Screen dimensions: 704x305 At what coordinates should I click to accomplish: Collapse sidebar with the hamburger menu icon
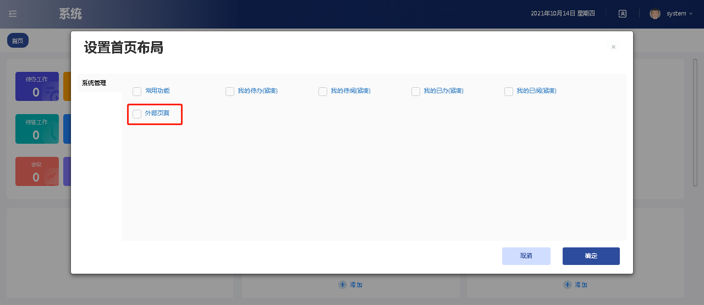13,14
